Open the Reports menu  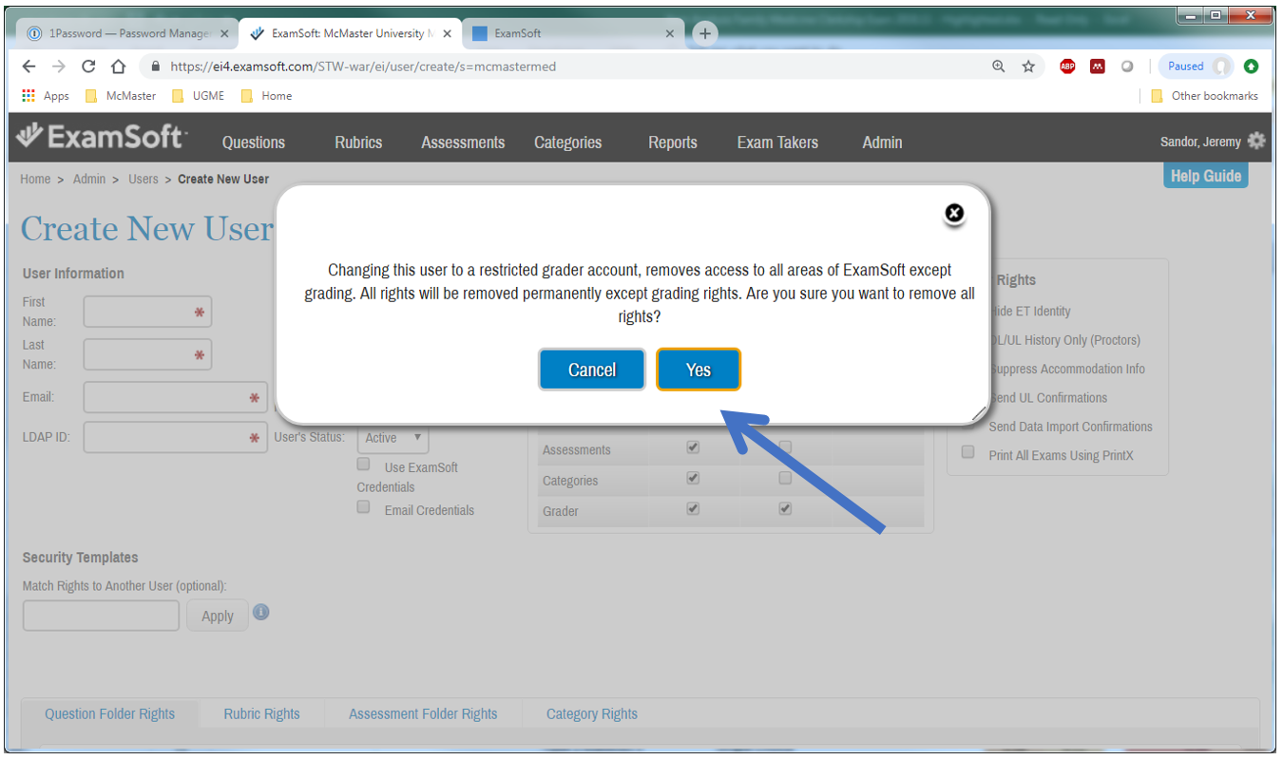click(x=673, y=142)
